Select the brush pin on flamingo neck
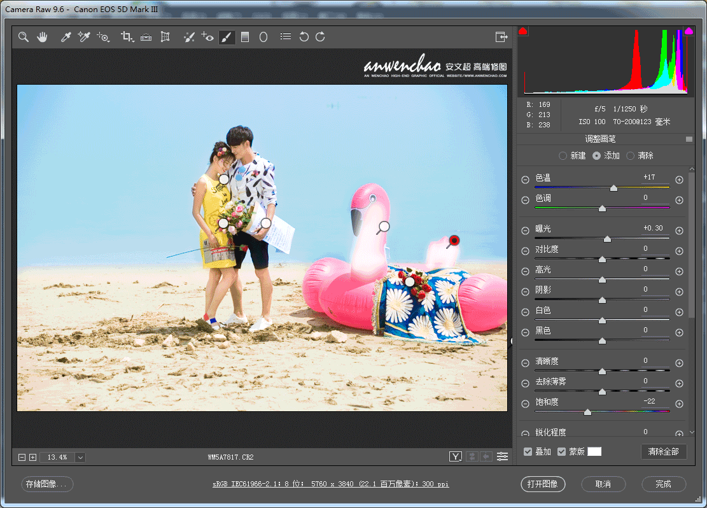The image size is (707, 508). (384, 227)
